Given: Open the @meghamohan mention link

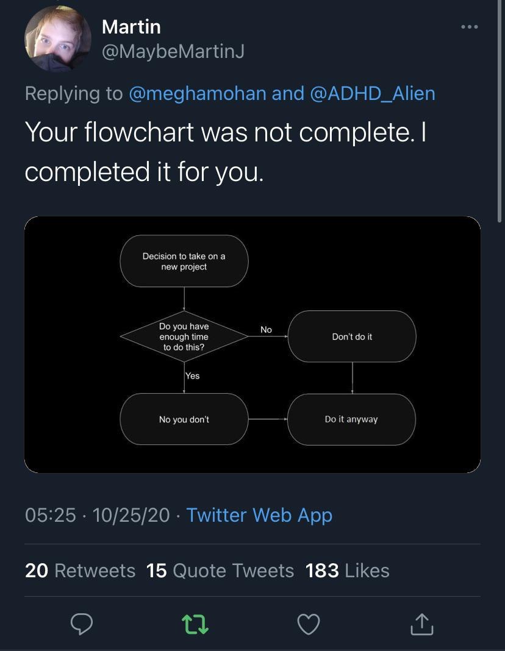Looking at the screenshot, I should [x=197, y=93].
